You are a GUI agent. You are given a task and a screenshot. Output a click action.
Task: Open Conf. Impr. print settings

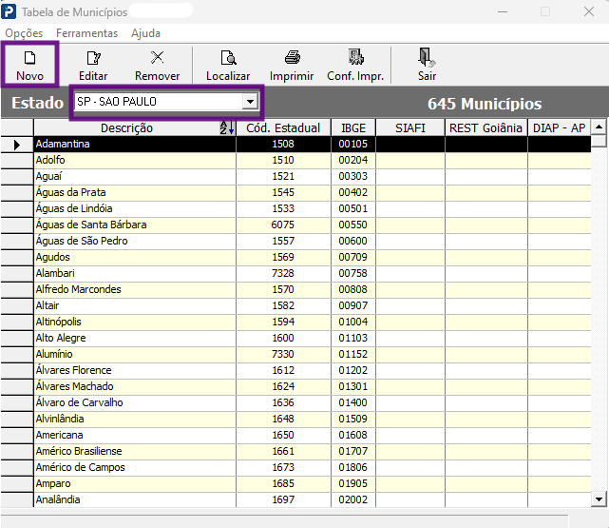[x=355, y=57]
